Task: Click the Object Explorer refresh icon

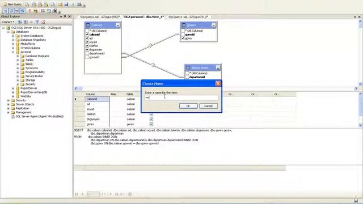Action: (x=43, y=22)
